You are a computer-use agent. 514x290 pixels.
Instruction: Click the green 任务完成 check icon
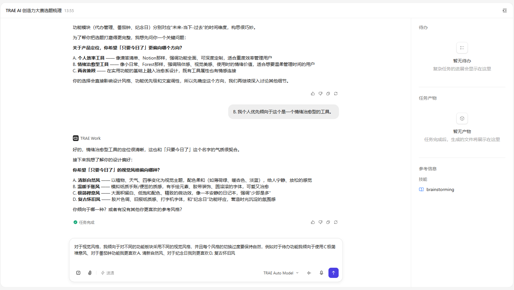coord(75,222)
